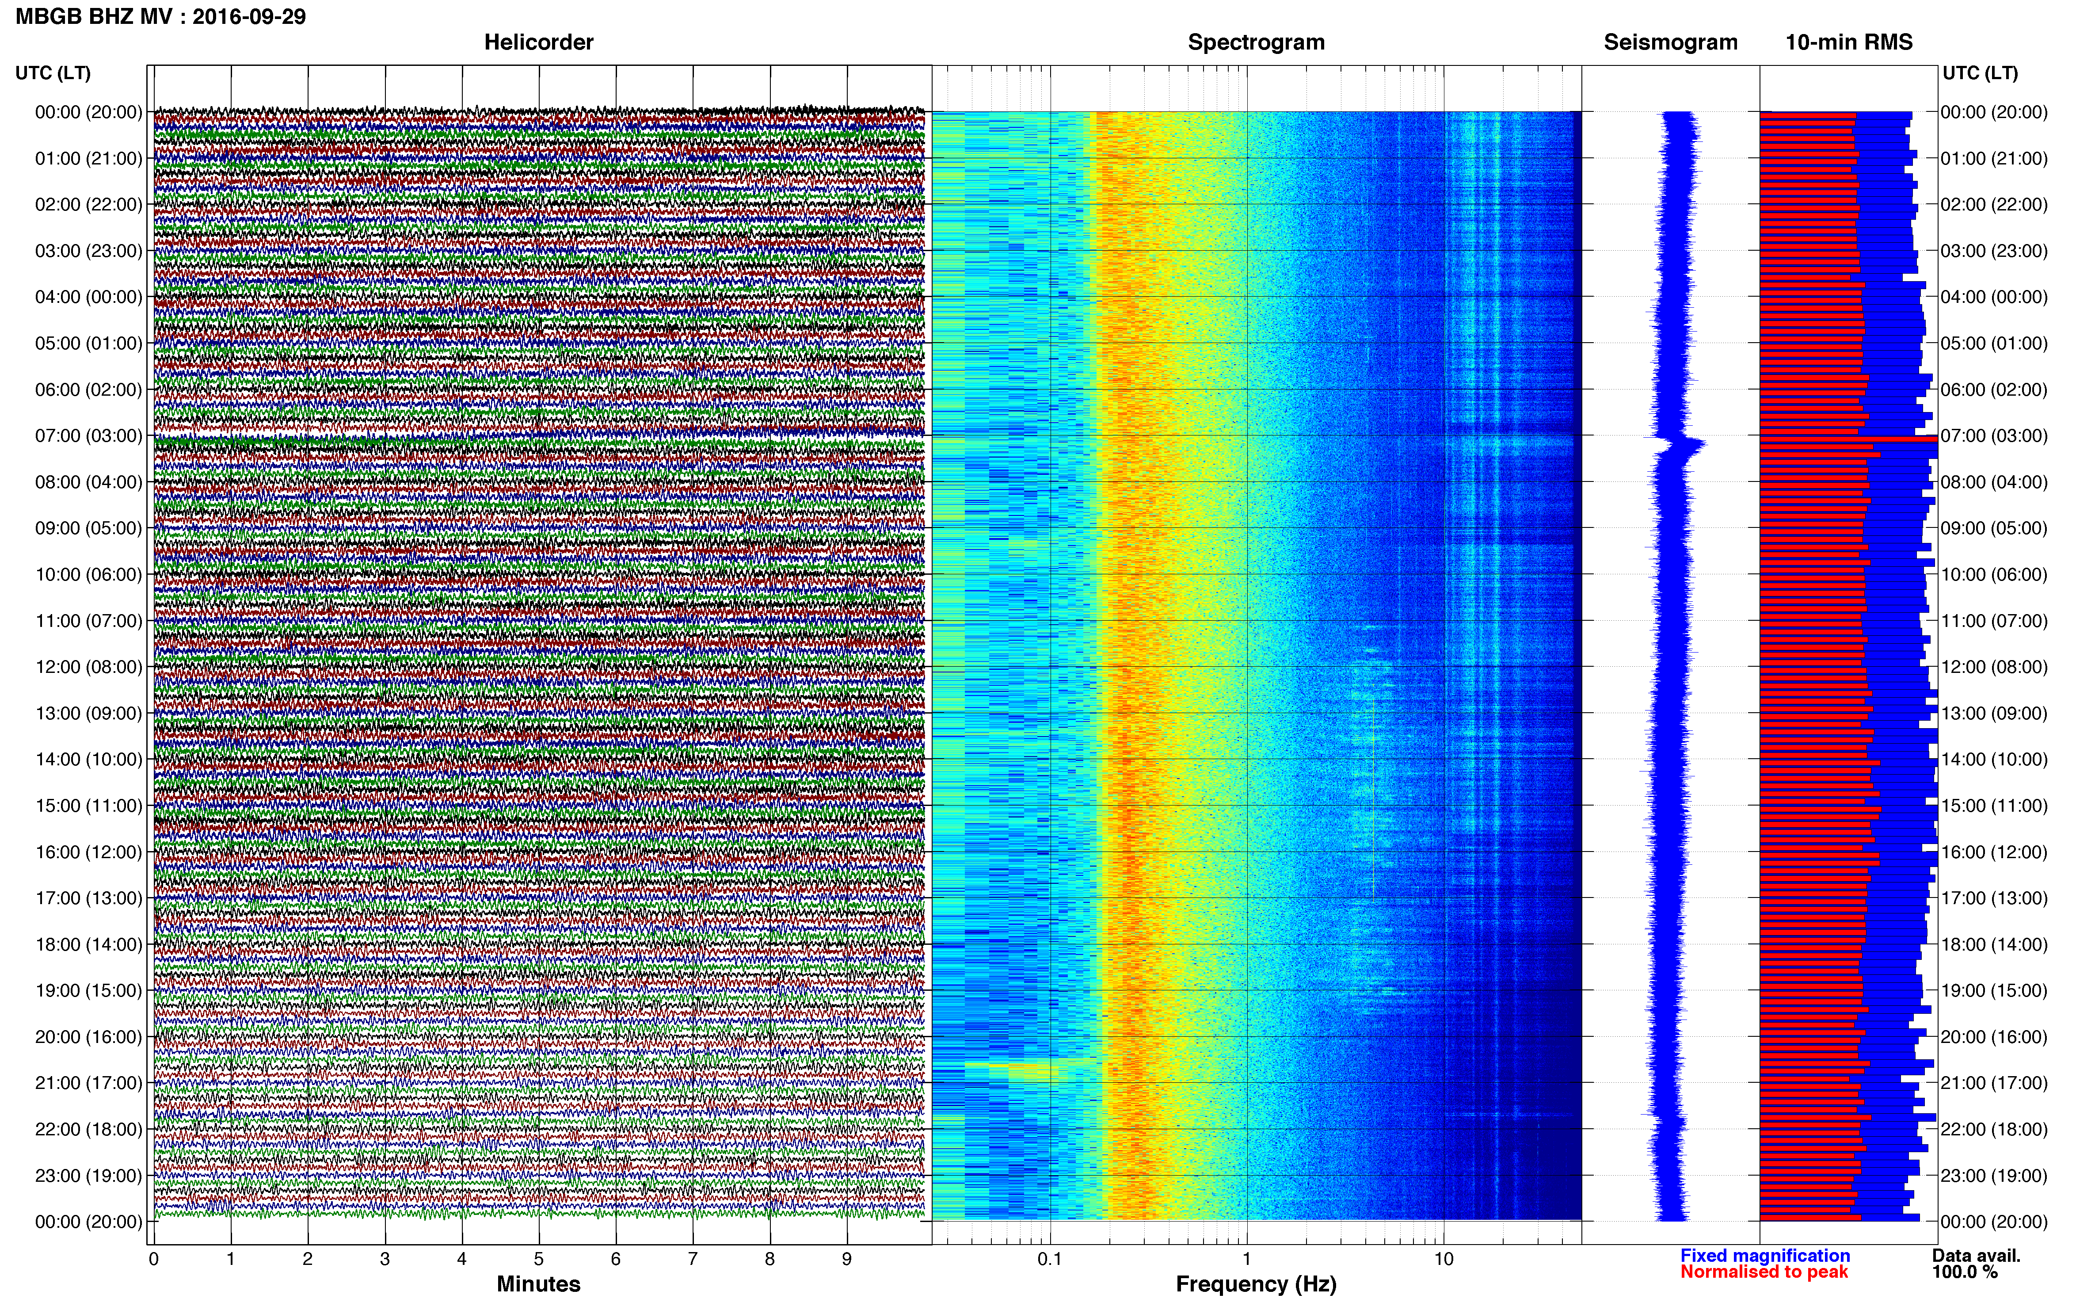Screen dimensions: 2095x1310
Task: Click the 0.1 tick on the frequency axis
Action: (1050, 1259)
